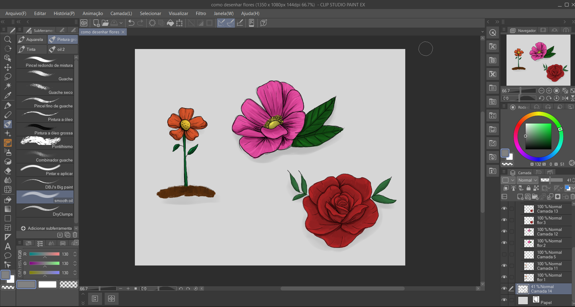Select the Eyedropper tool
Screen dimensions: 575x307
(x=8, y=96)
